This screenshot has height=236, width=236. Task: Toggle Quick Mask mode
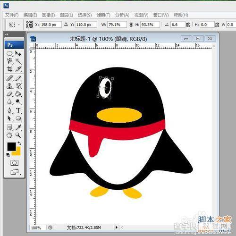tap(14, 163)
